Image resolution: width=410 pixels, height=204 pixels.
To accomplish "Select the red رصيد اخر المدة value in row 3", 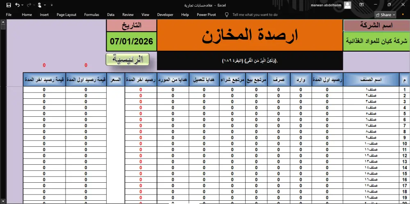I will (141, 102).
